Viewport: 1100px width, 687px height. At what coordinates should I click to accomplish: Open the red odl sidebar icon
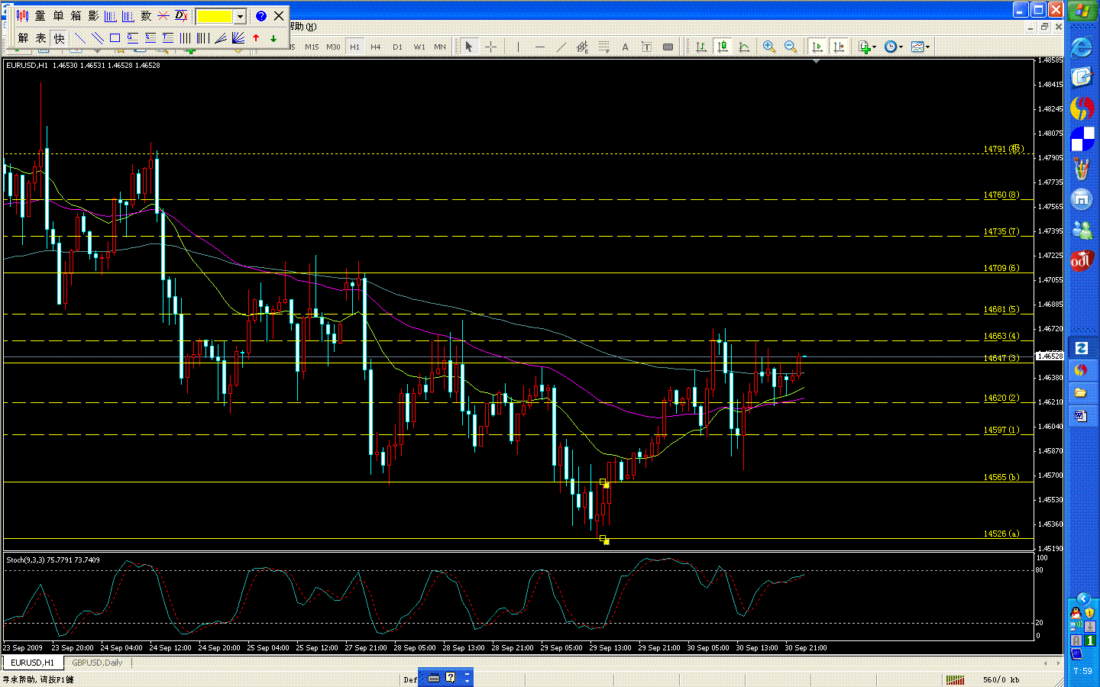click(x=1082, y=261)
